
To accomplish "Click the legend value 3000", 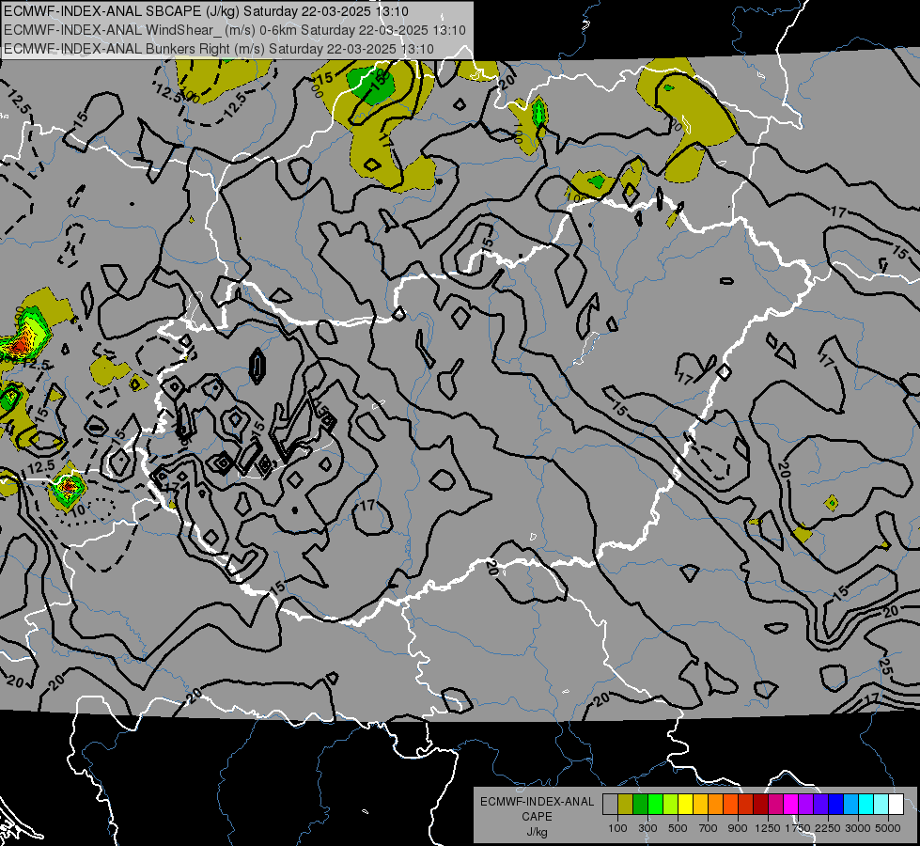I will click(858, 828).
